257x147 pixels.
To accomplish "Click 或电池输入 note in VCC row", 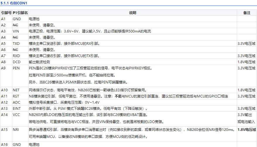I will [x=246, y=122].
